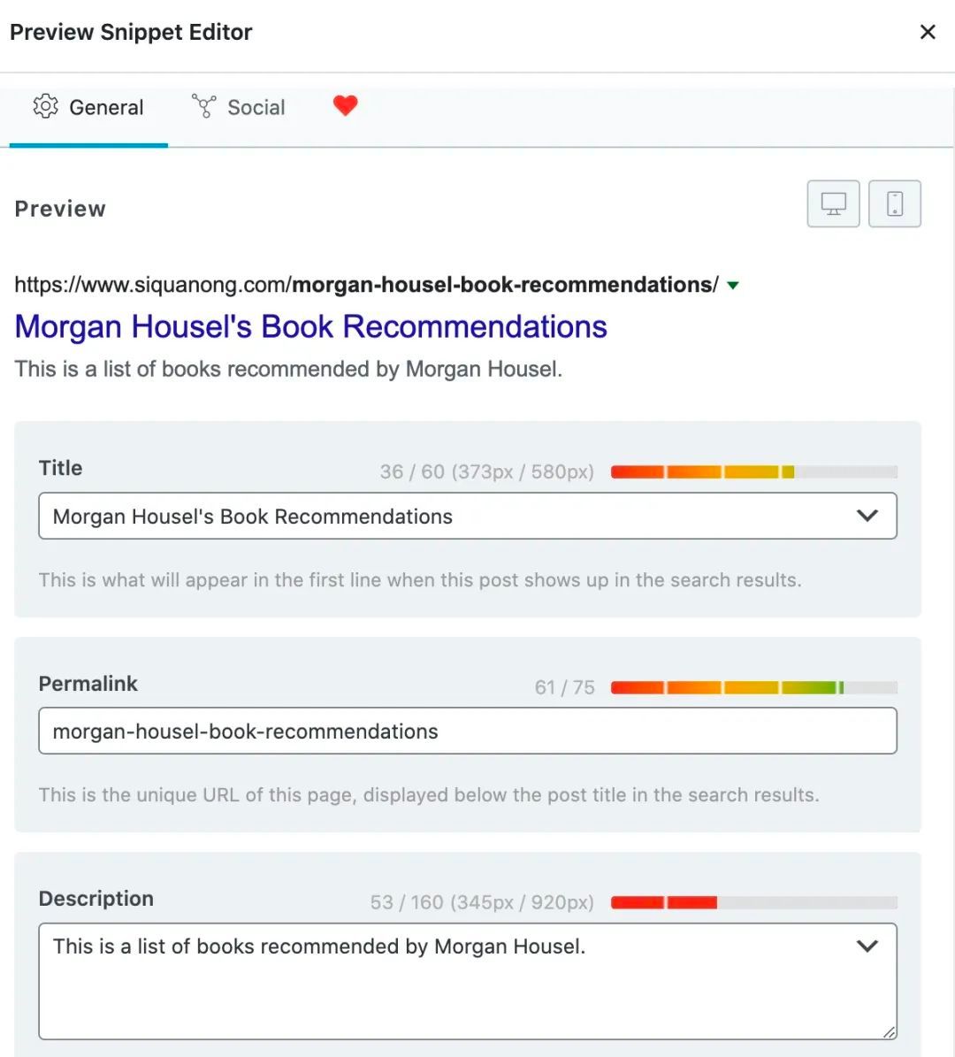The height and width of the screenshot is (1057, 955).
Task: Expand the Description variables dropdown chevron
Action: (867, 946)
